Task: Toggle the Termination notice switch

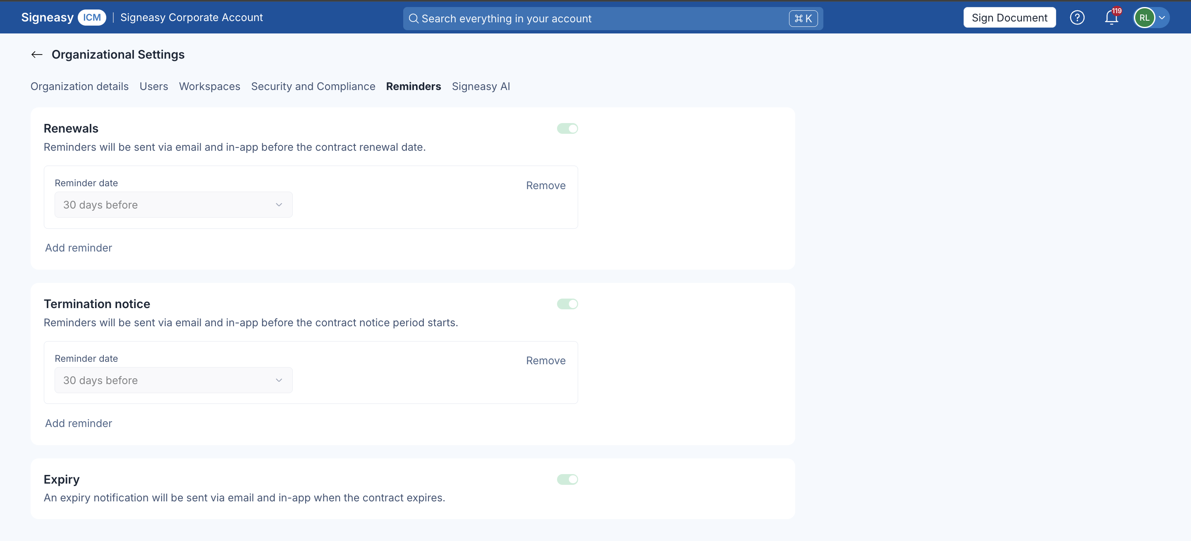Action: [567, 304]
